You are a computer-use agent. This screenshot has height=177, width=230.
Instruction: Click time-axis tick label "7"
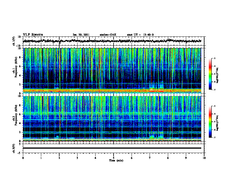pyautogui.click(x=150, y=158)
